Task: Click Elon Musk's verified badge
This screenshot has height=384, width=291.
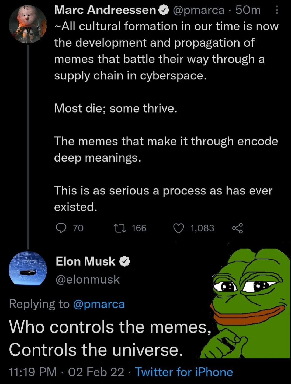Action: click(x=124, y=261)
